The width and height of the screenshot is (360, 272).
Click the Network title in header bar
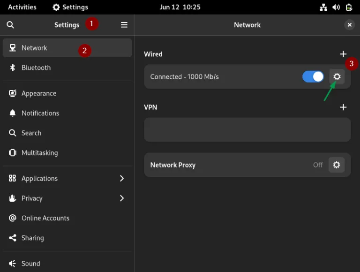click(x=247, y=25)
